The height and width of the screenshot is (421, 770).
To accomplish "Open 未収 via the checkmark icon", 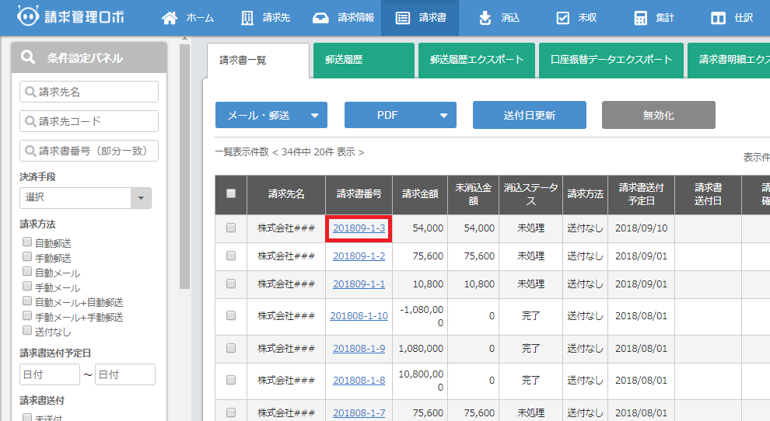I will pos(563,18).
